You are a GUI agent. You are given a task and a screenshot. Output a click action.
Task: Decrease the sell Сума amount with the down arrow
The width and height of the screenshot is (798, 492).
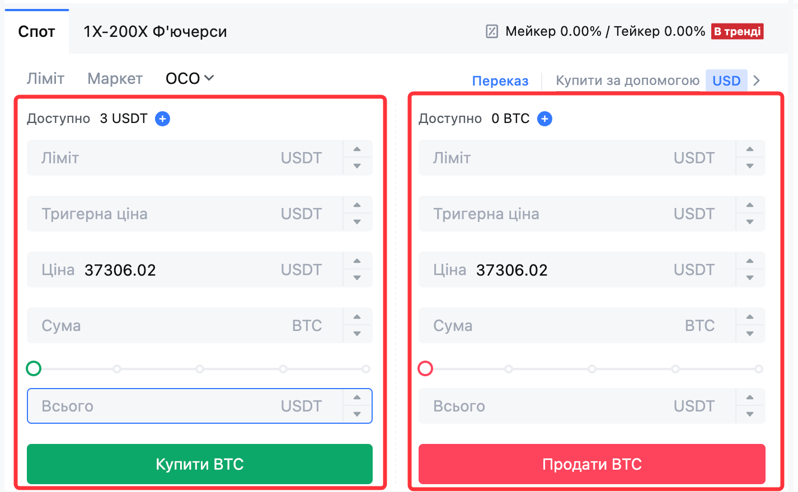coord(750,334)
